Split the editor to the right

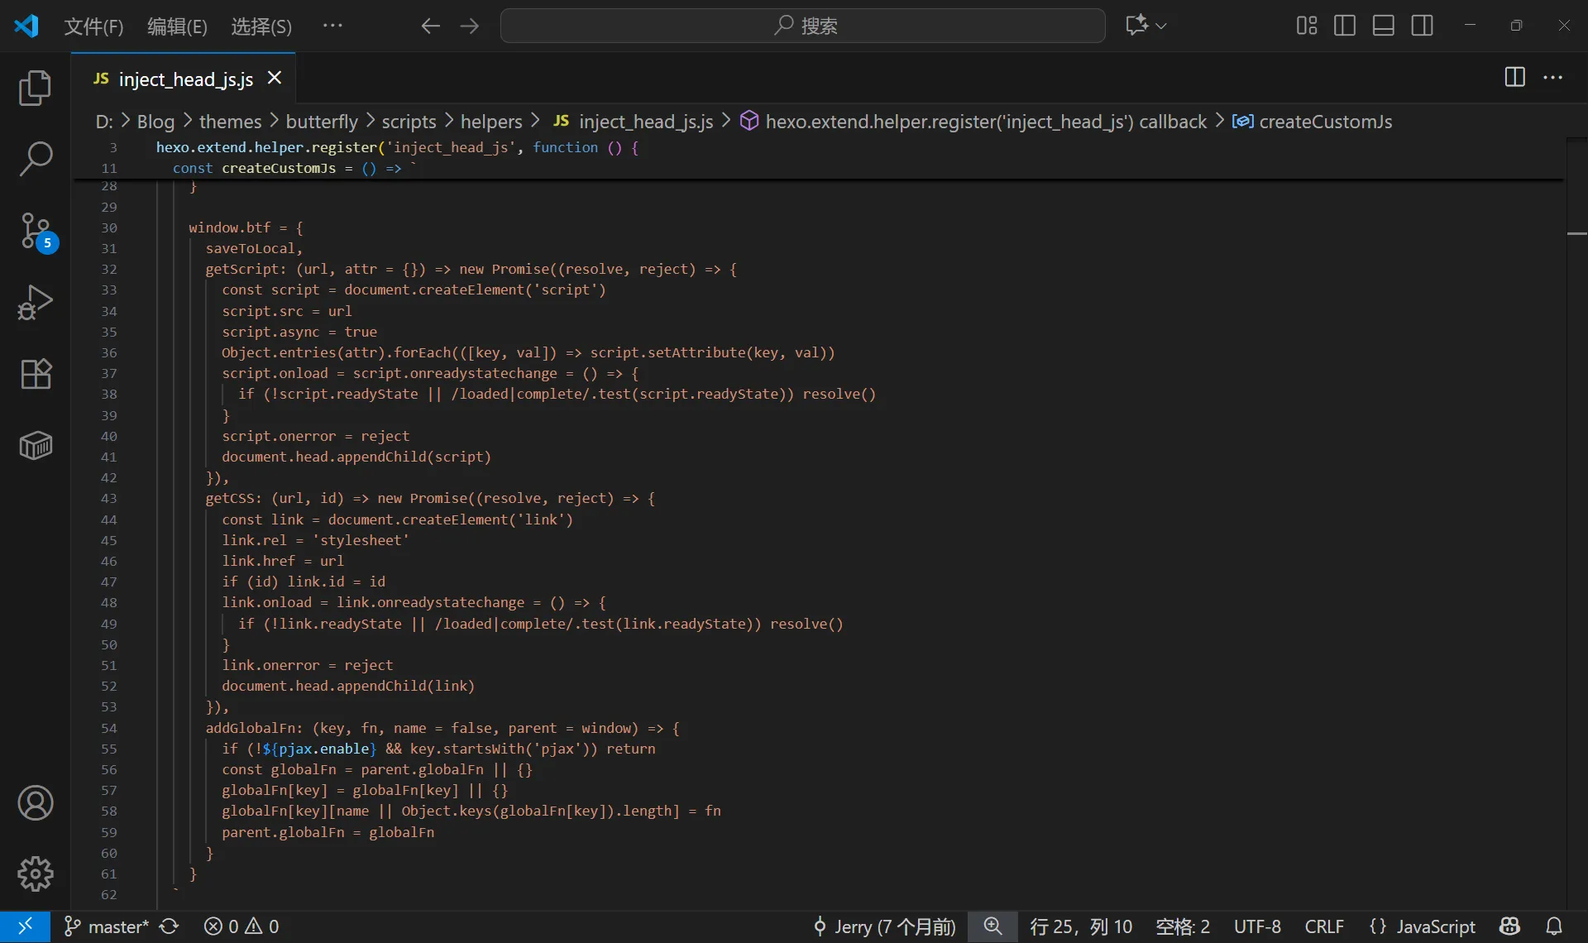tap(1514, 78)
